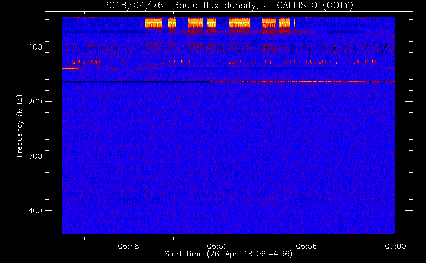Click the 200 frequency tick label

(x=35, y=102)
